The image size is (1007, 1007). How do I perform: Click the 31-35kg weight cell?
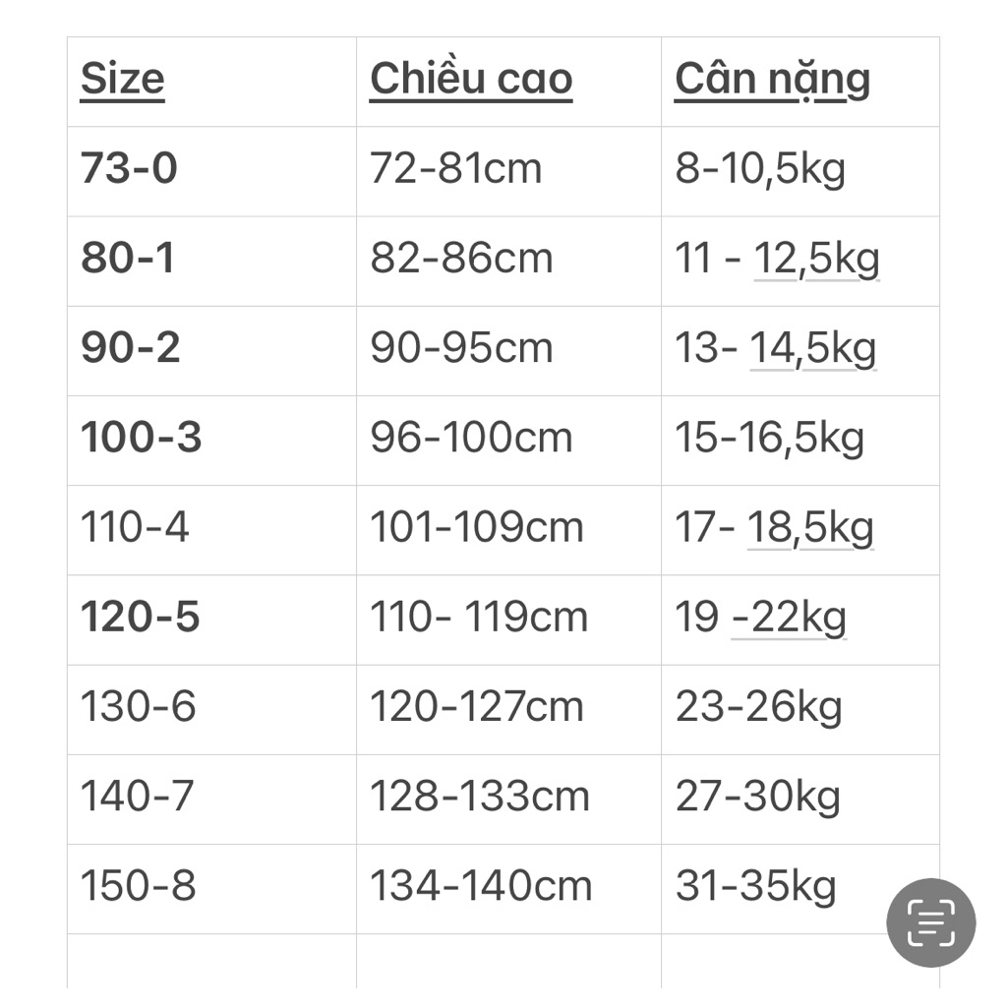point(755,886)
